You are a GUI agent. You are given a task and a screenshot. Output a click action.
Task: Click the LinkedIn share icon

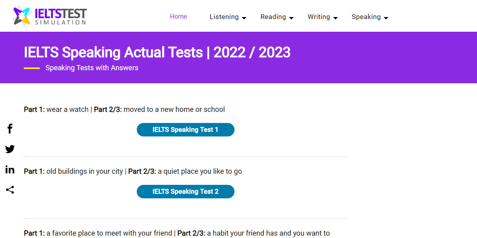pyautogui.click(x=10, y=169)
